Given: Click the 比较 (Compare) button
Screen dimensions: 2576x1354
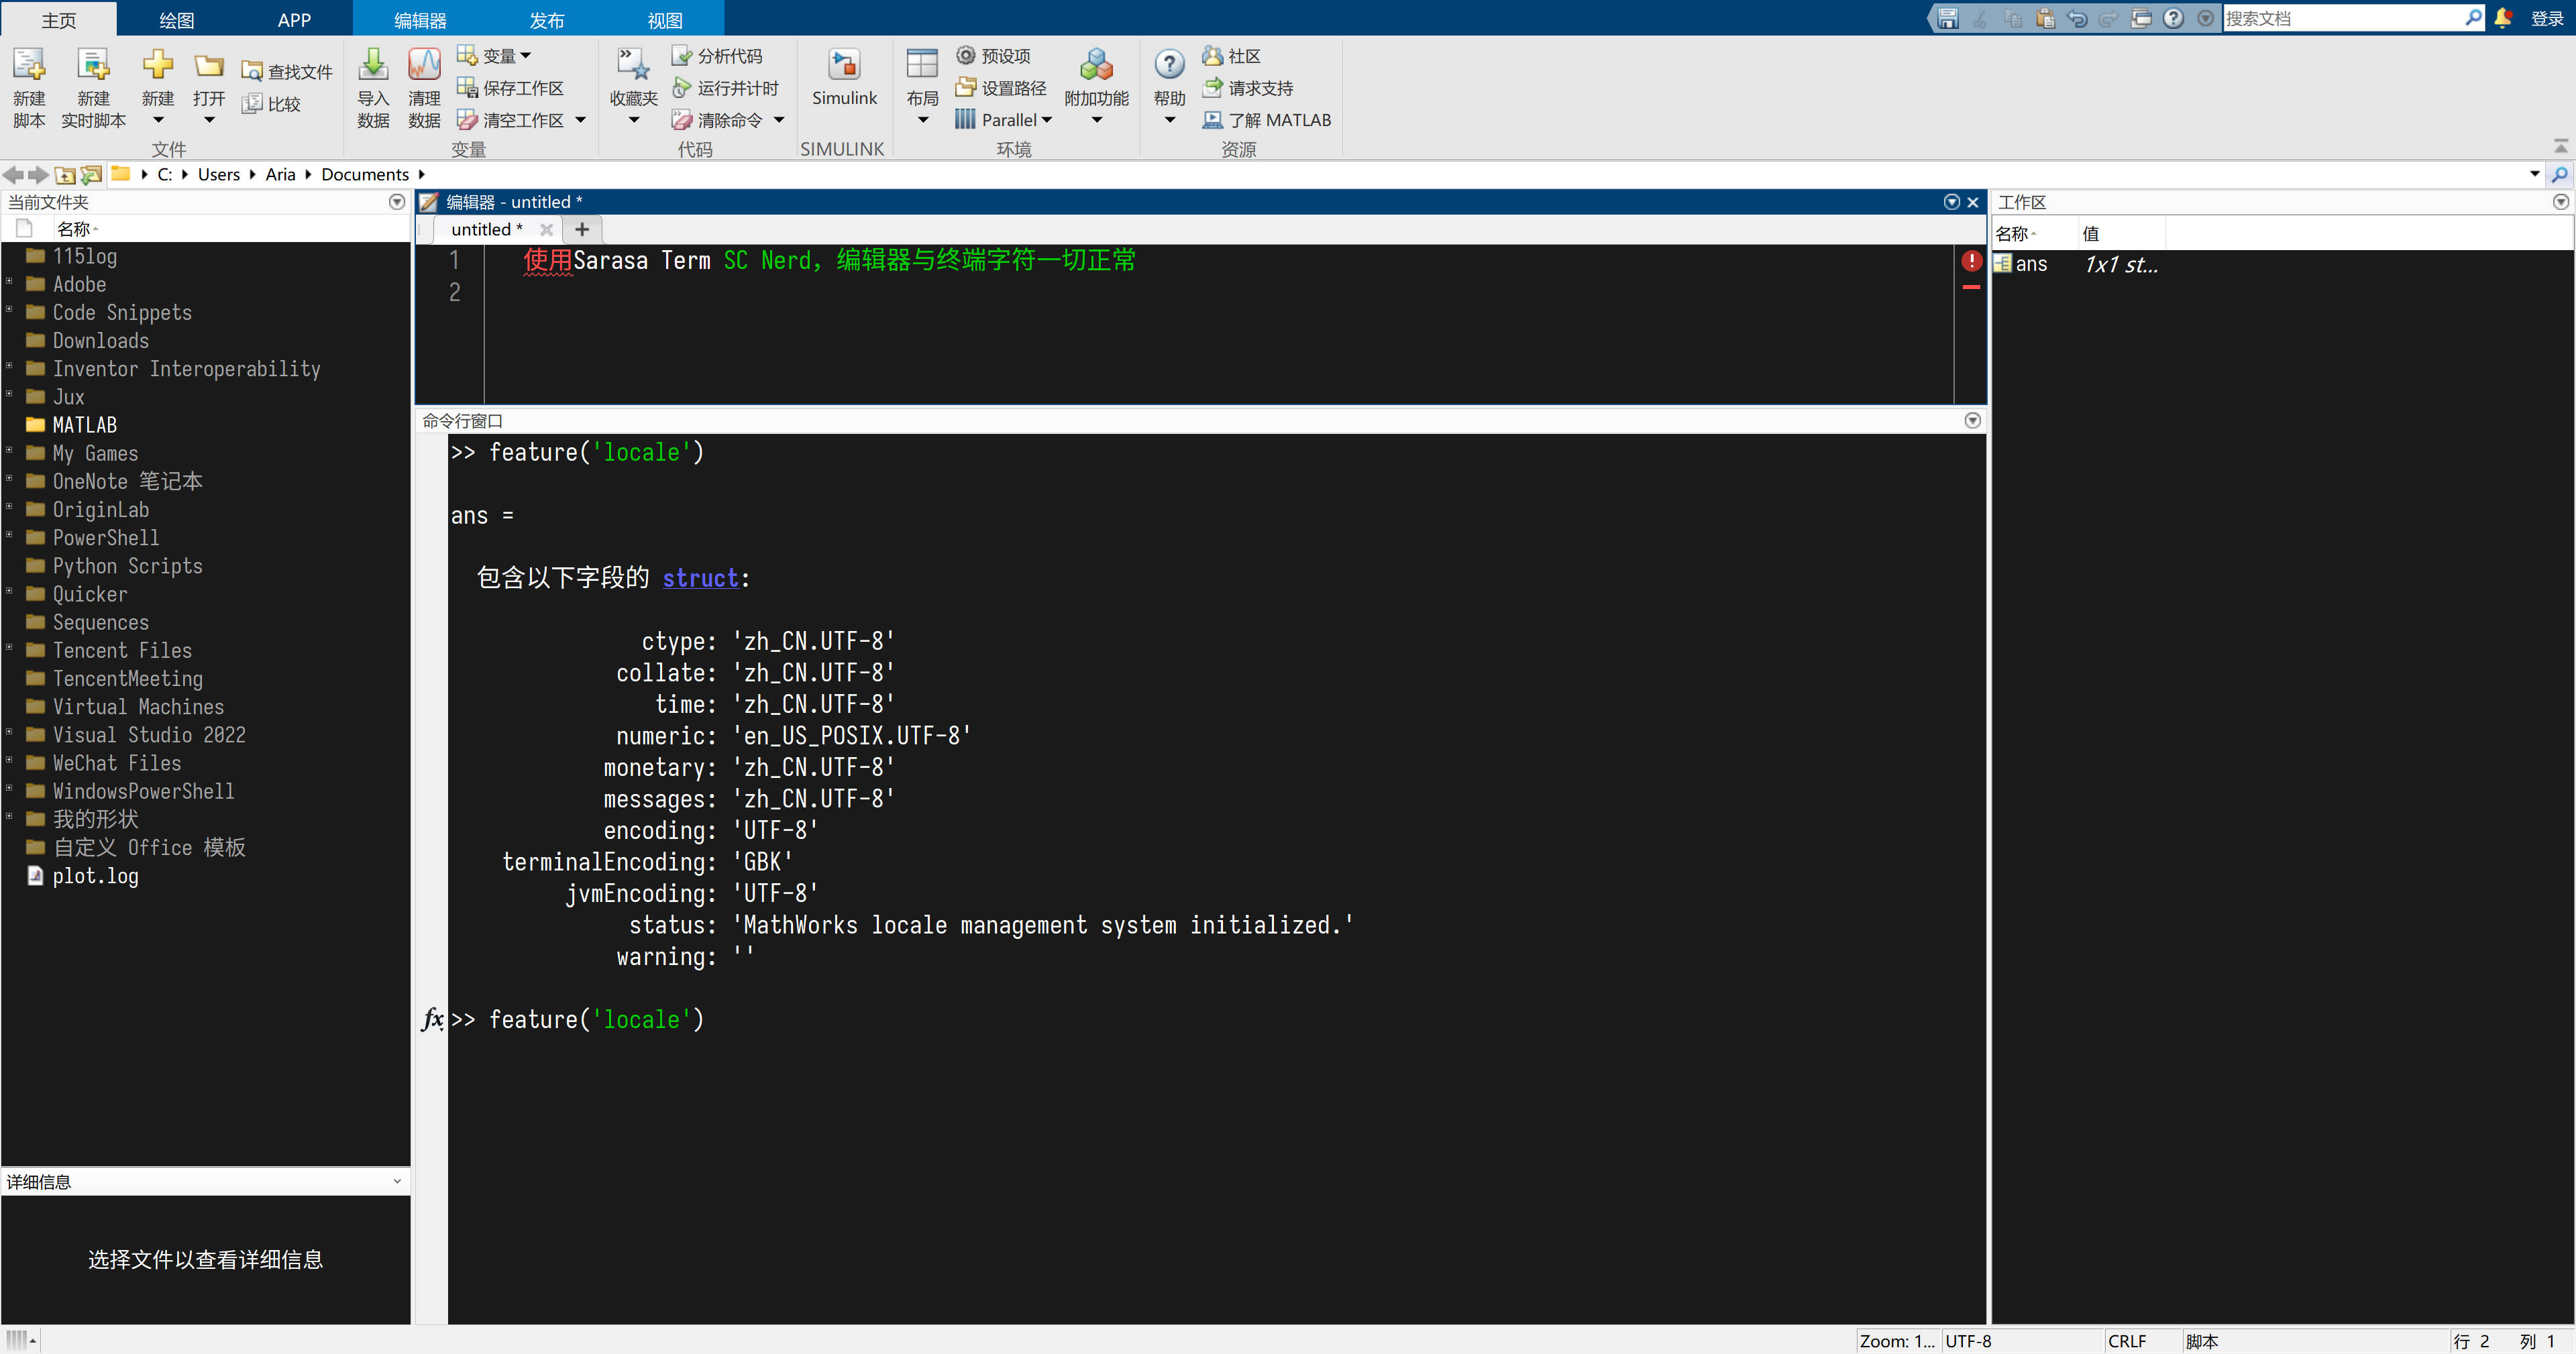Looking at the screenshot, I should pyautogui.click(x=272, y=103).
